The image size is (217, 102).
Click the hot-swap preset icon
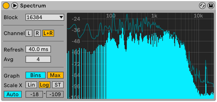tap(202, 6)
